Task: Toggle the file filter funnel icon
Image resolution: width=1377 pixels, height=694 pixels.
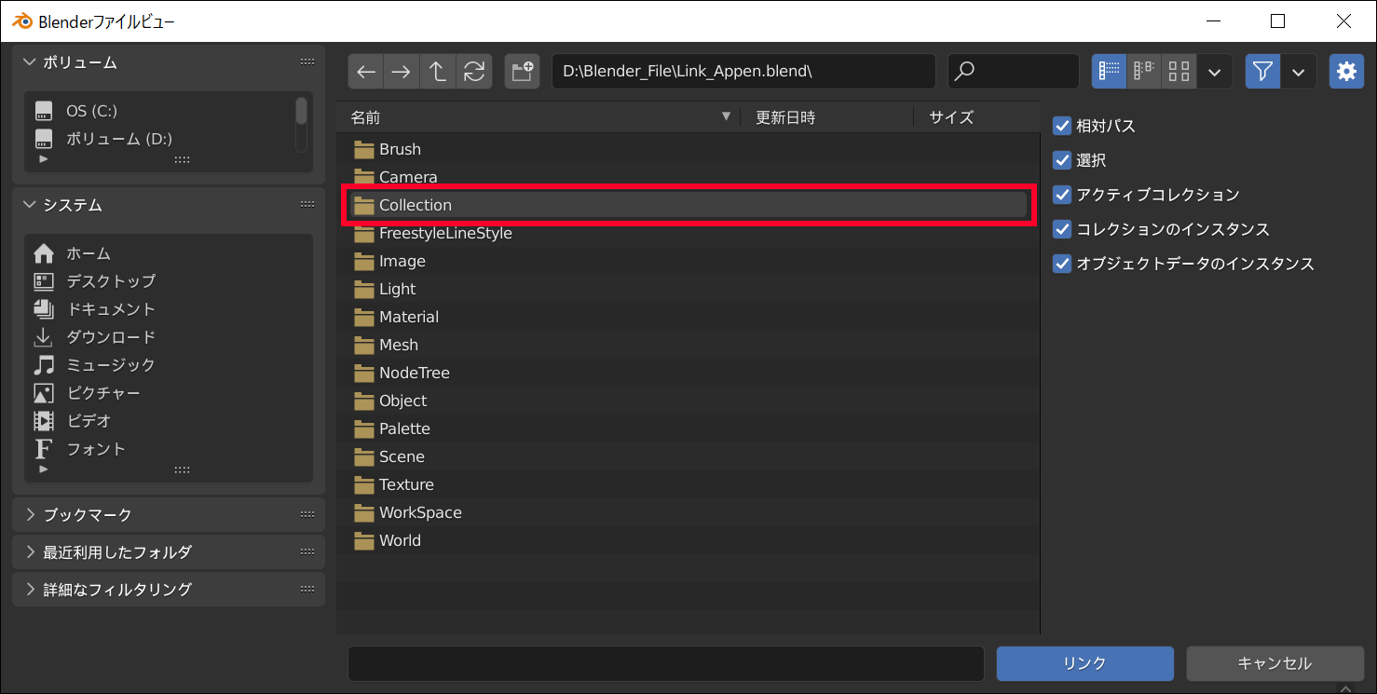Action: click(1262, 72)
